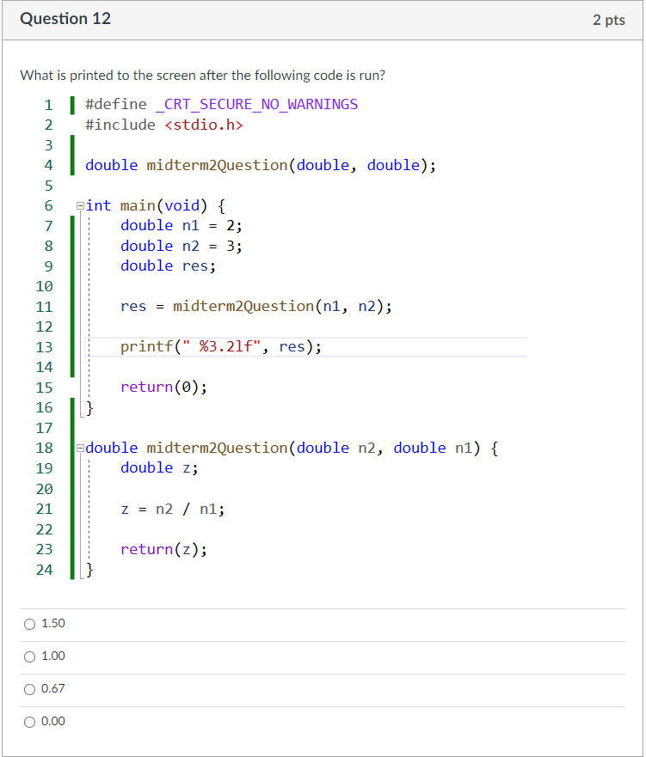The image size is (646, 757).
Task: Click the 'double res;' declaration
Action: click(x=168, y=266)
